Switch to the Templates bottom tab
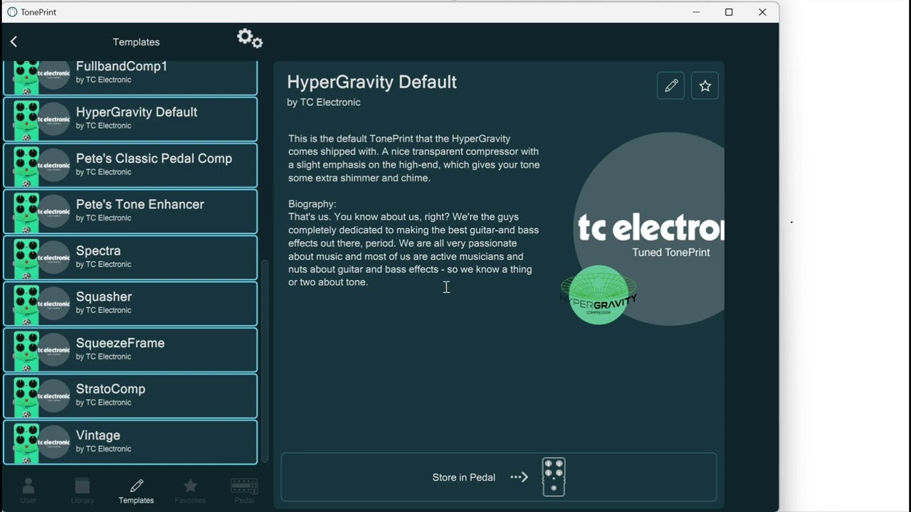 [136, 491]
